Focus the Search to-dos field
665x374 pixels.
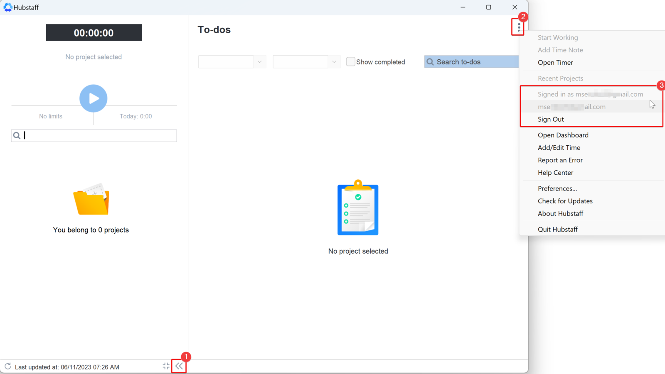[471, 62]
